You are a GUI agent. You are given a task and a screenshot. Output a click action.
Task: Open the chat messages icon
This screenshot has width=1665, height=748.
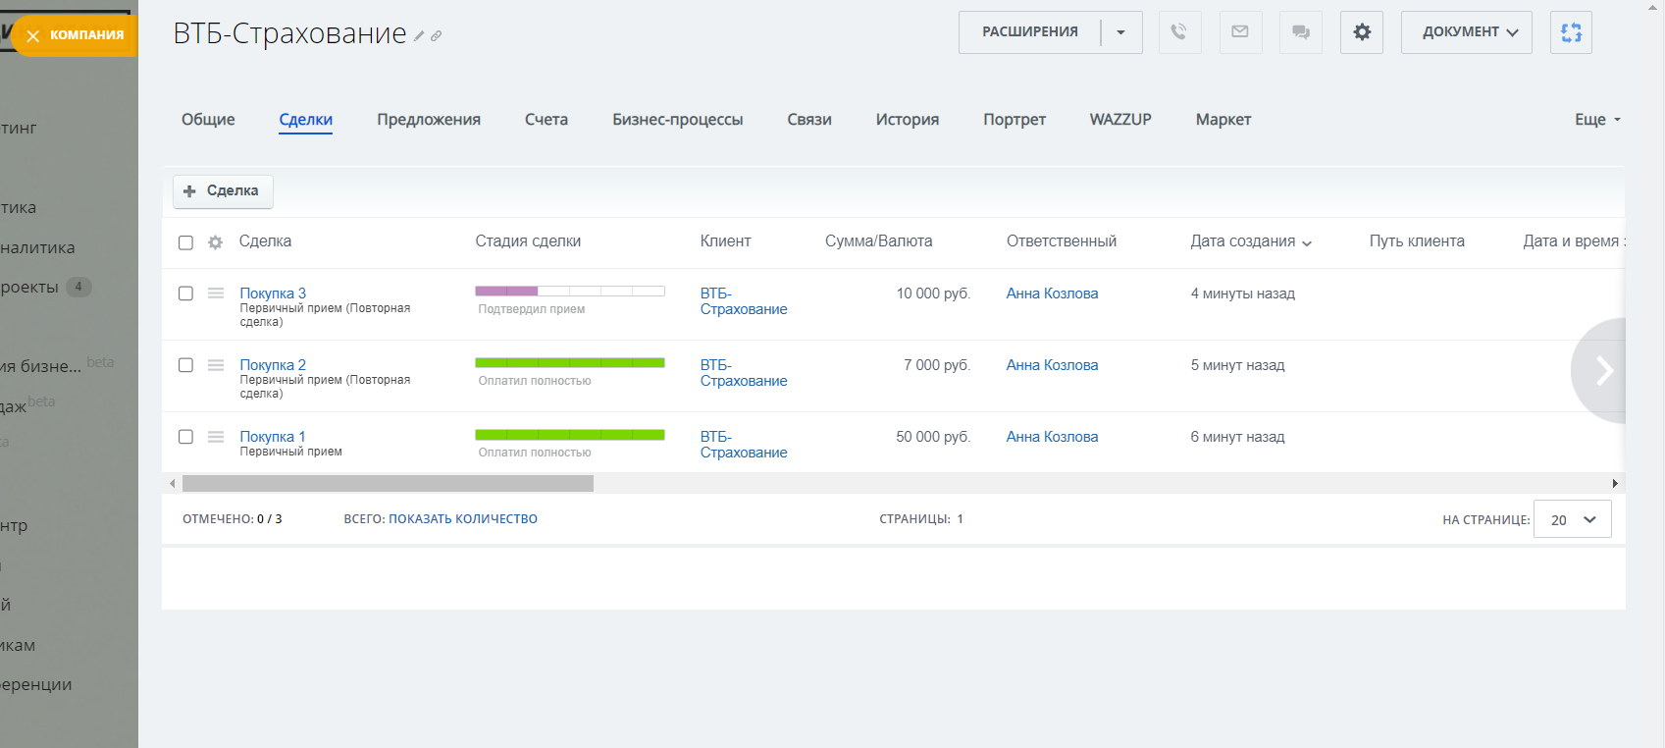point(1301,32)
